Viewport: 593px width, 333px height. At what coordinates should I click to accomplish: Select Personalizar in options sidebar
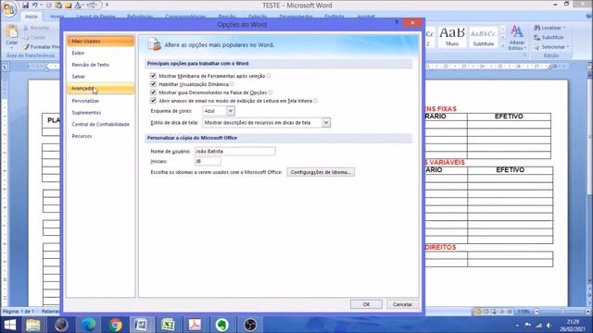click(101, 101)
